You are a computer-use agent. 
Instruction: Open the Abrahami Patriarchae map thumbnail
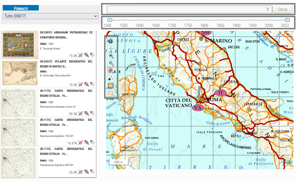click(20, 45)
